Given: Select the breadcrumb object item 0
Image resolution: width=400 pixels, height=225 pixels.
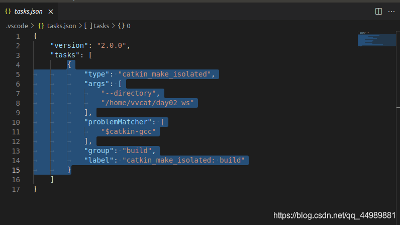Looking at the screenshot, I should (x=124, y=26).
